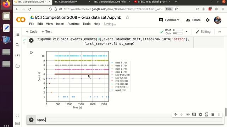The image size is (227, 127).
Task: Open Firefox from the Ubuntu dock
Action: [6, 4]
